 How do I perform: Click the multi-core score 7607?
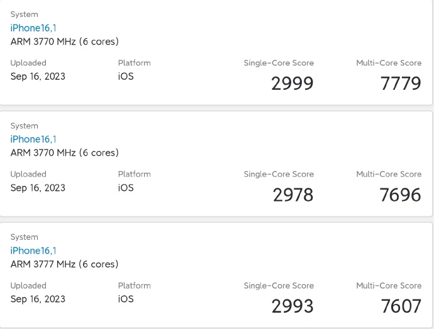401,306
